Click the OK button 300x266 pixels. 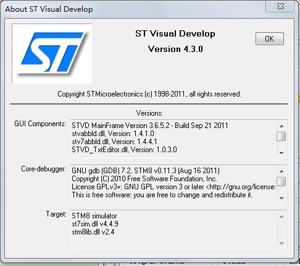point(270,39)
